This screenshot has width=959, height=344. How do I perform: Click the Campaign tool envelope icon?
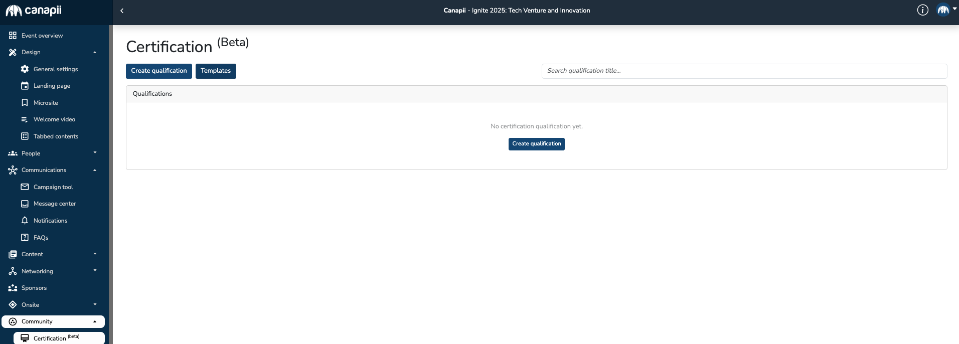pos(25,187)
